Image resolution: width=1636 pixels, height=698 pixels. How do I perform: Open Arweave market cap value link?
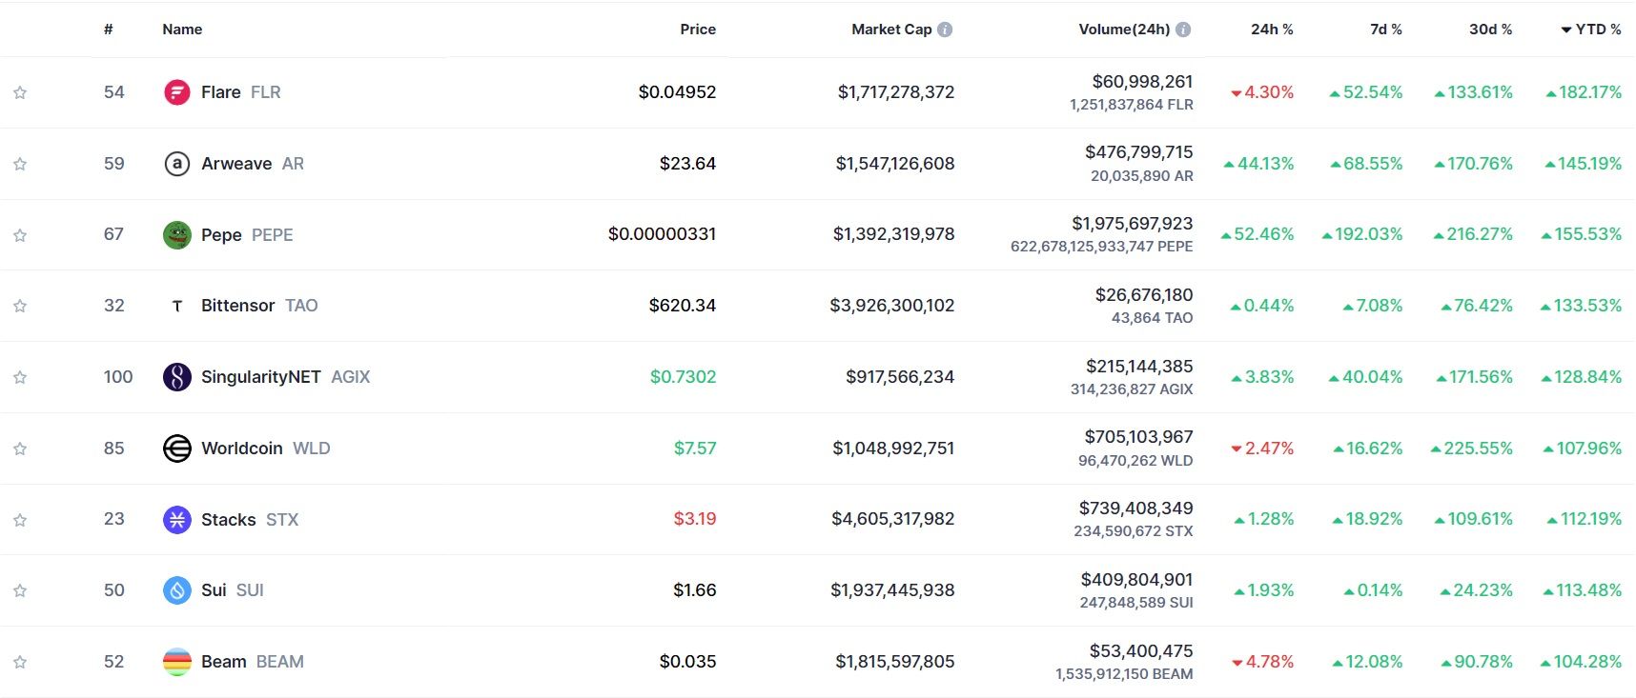click(x=894, y=164)
